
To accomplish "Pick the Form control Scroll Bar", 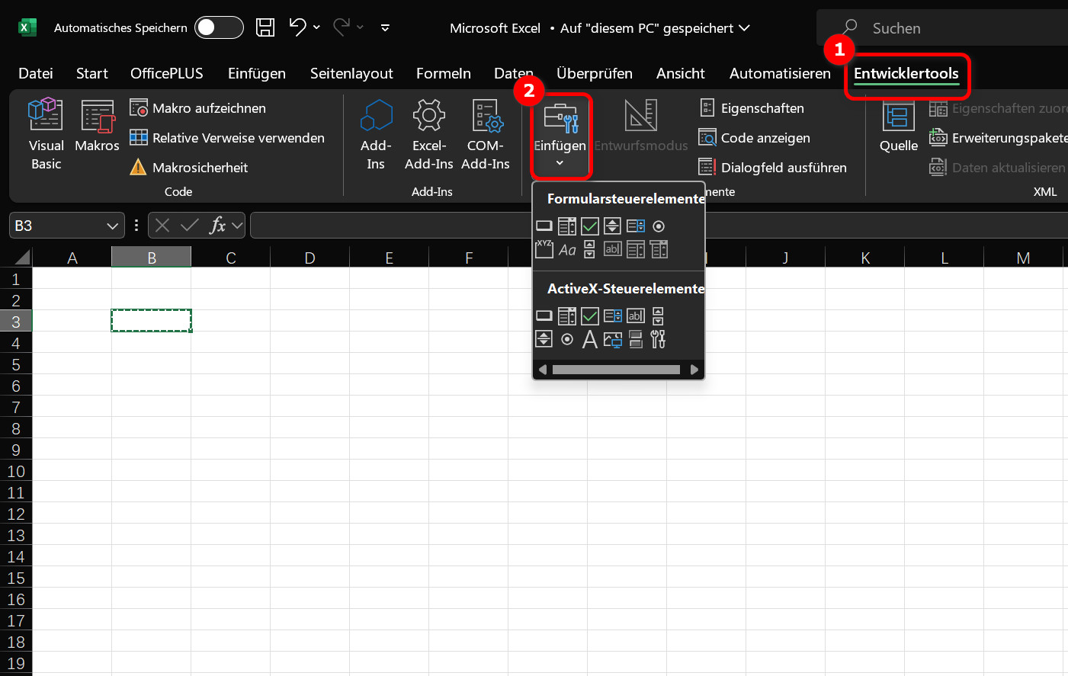I will pyautogui.click(x=589, y=249).
